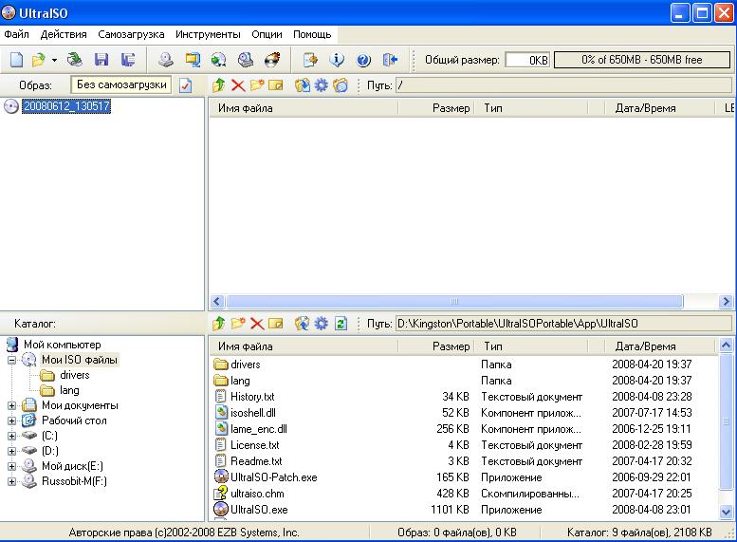The image size is (737, 542).
Task: Click the boot file properties checkmark icon
Action: (186, 85)
